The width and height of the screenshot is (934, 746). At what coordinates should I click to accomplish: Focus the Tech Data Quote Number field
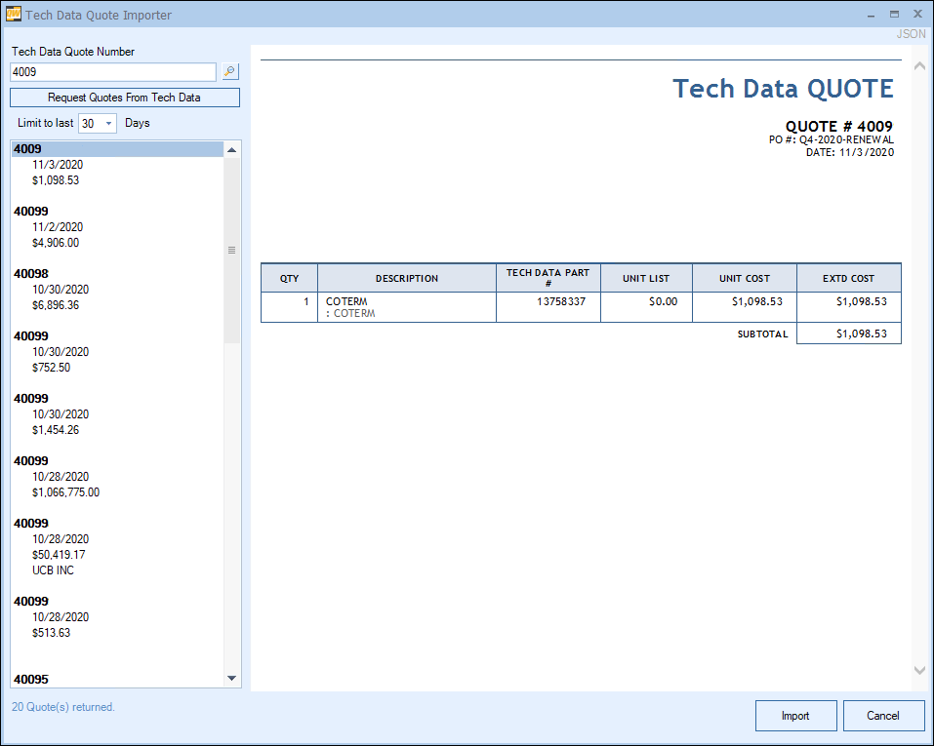click(113, 72)
